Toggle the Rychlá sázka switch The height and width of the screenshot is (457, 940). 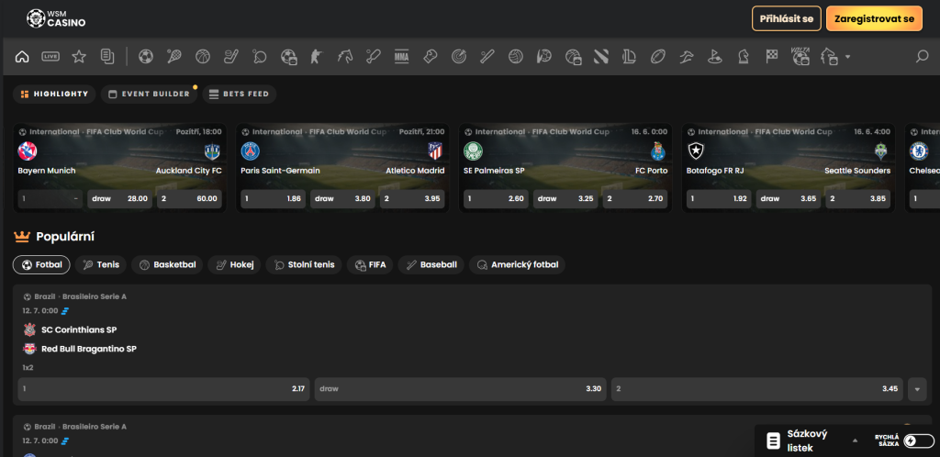[x=918, y=441]
